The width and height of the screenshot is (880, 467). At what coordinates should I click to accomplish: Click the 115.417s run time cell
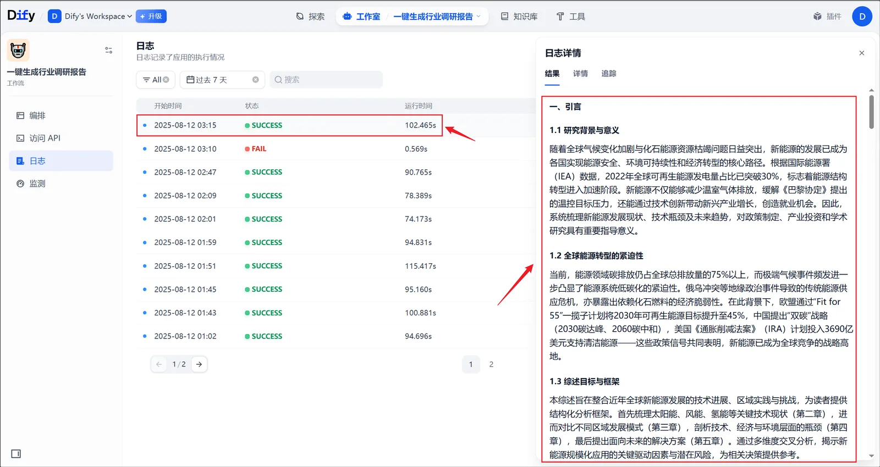pyautogui.click(x=420, y=266)
